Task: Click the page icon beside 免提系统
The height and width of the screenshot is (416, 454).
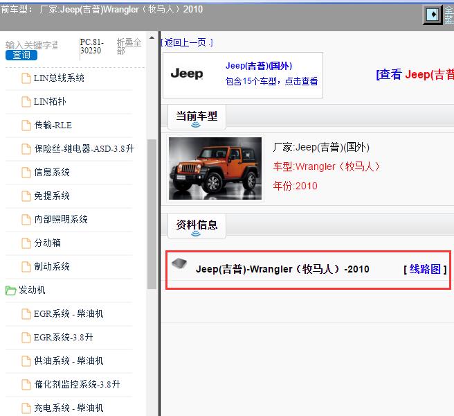Action: click(x=26, y=196)
